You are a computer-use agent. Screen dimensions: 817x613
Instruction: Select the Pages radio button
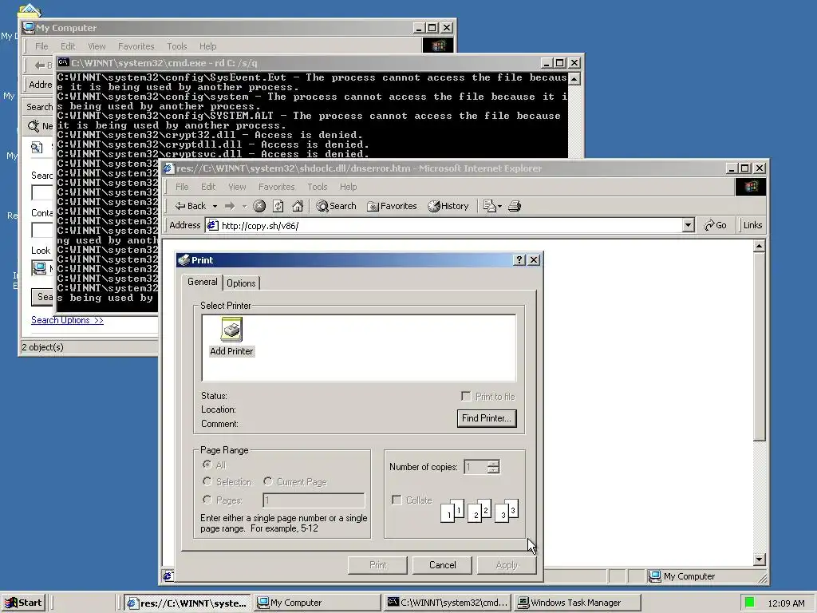tap(207, 500)
